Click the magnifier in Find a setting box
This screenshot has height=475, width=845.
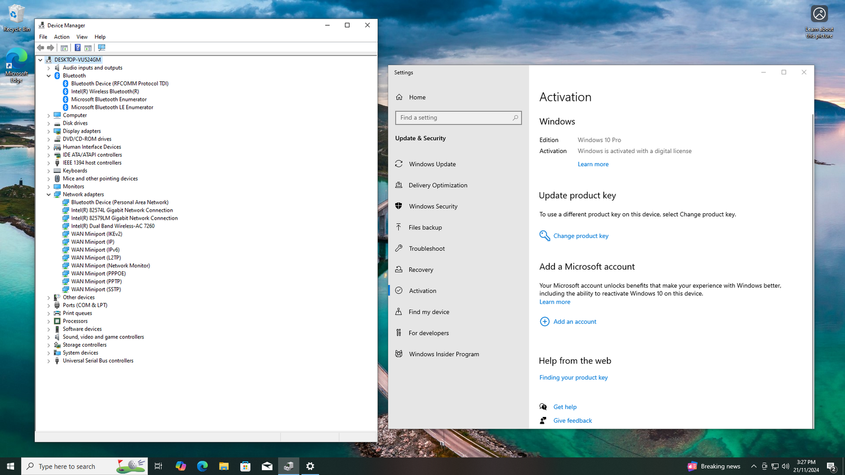pyautogui.click(x=515, y=118)
